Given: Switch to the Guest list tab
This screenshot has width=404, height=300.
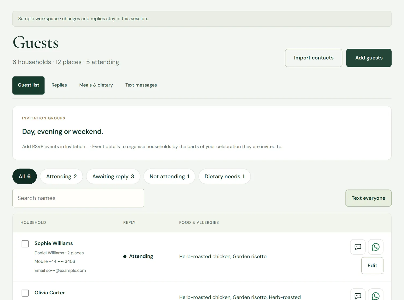Looking at the screenshot, I should (29, 85).
